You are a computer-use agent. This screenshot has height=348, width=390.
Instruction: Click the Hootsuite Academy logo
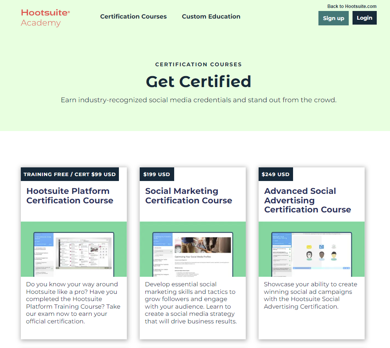click(x=45, y=17)
